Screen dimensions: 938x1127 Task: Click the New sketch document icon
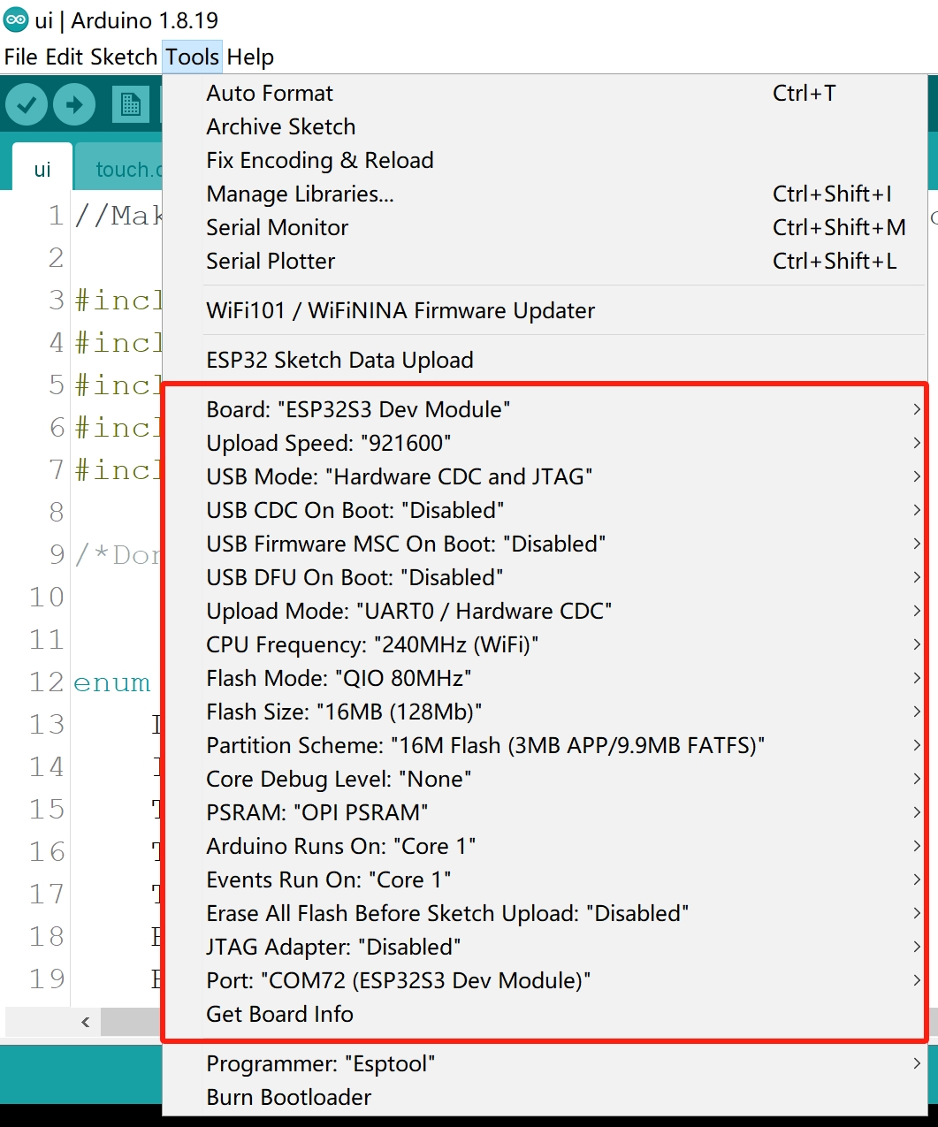pos(131,105)
